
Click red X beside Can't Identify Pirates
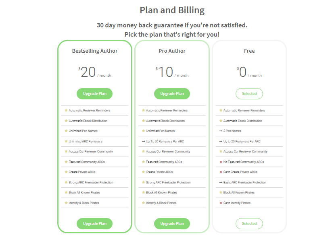[221, 203]
